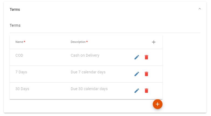The height and width of the screenshot is (116, 211).
Task: Edit the 7 Days term
Action: pos(137,74)
